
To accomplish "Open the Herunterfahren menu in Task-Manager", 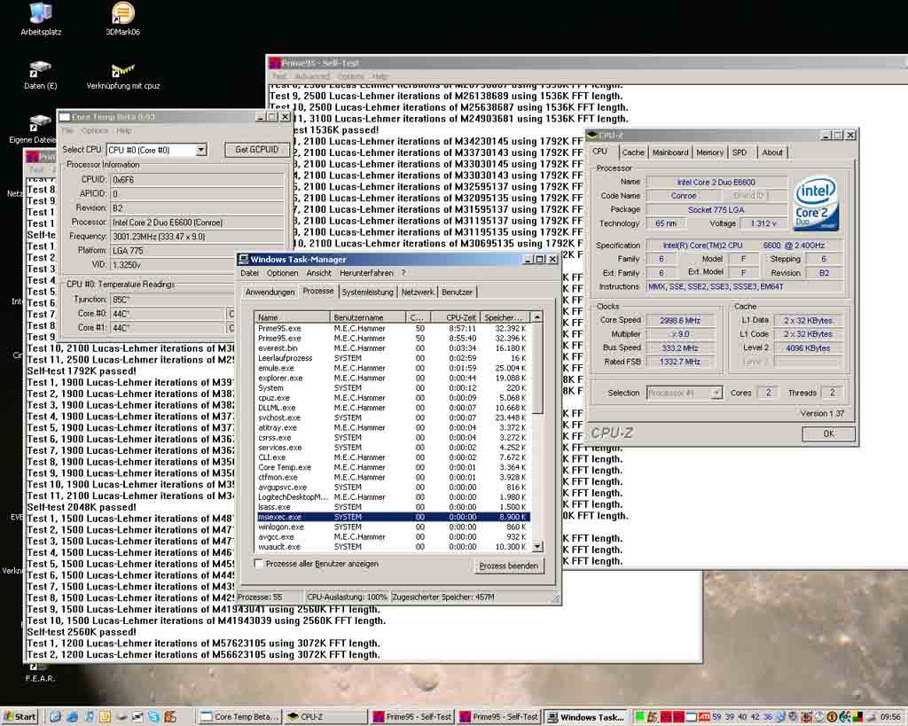I will pyautogui.click(x=366, y=273).
